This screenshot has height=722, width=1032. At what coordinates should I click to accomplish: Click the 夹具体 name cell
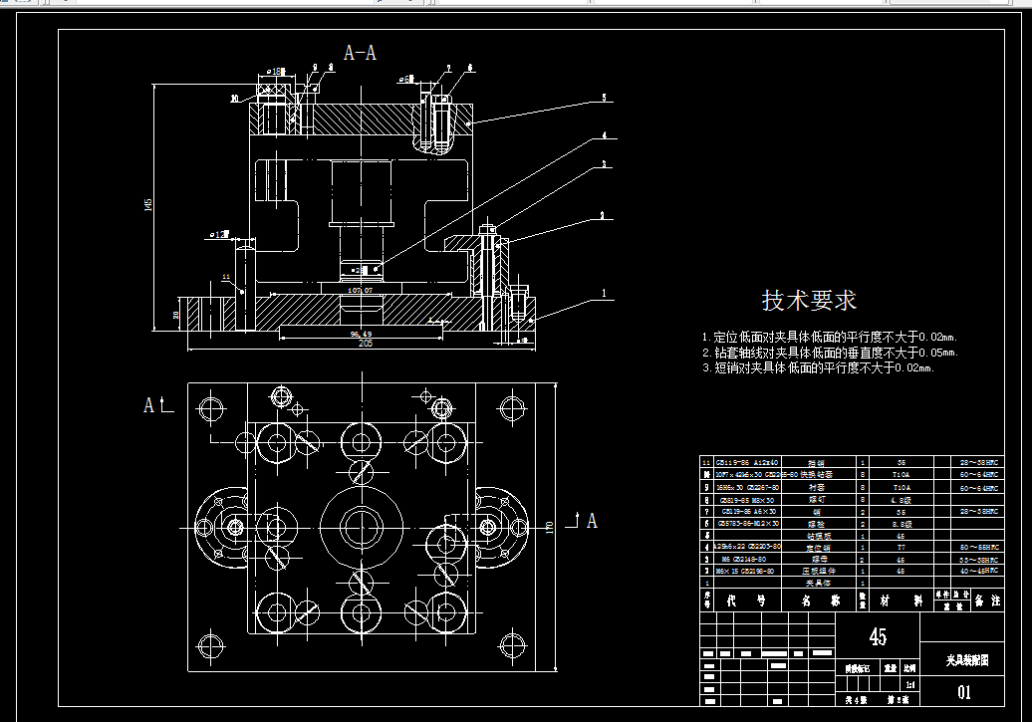[x=818, y=584]
